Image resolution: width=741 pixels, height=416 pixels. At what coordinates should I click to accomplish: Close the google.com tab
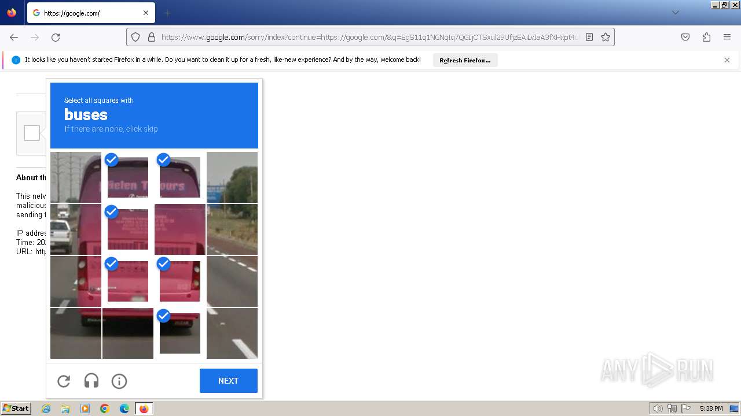(146, 13)
